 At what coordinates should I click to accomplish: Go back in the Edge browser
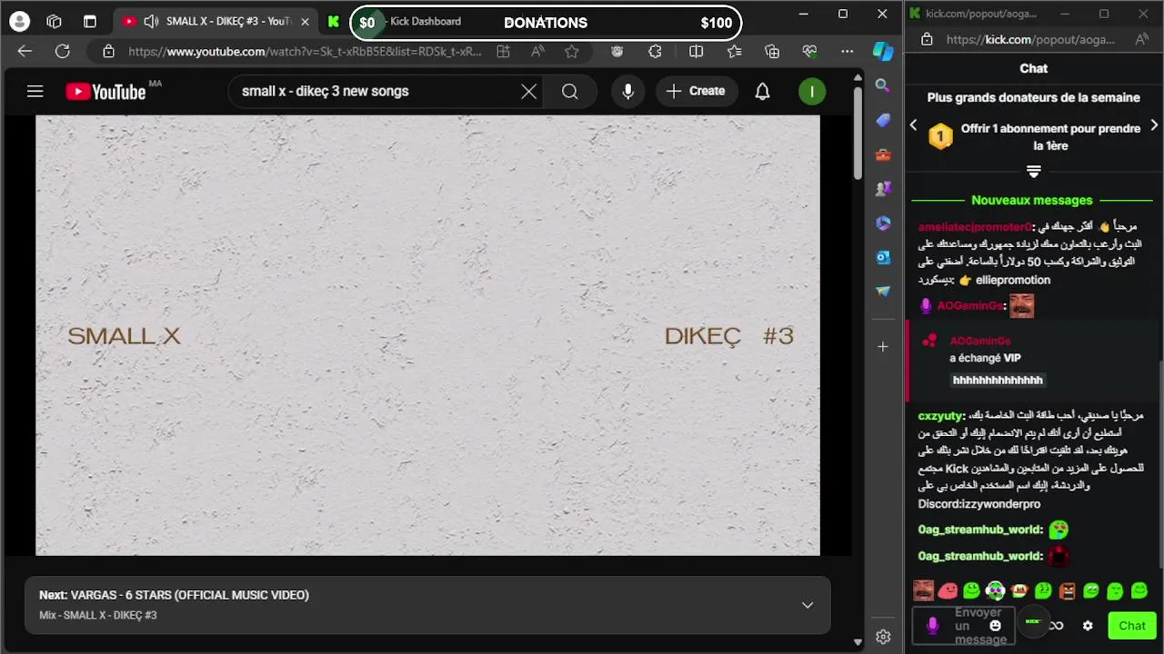[25, 52]
